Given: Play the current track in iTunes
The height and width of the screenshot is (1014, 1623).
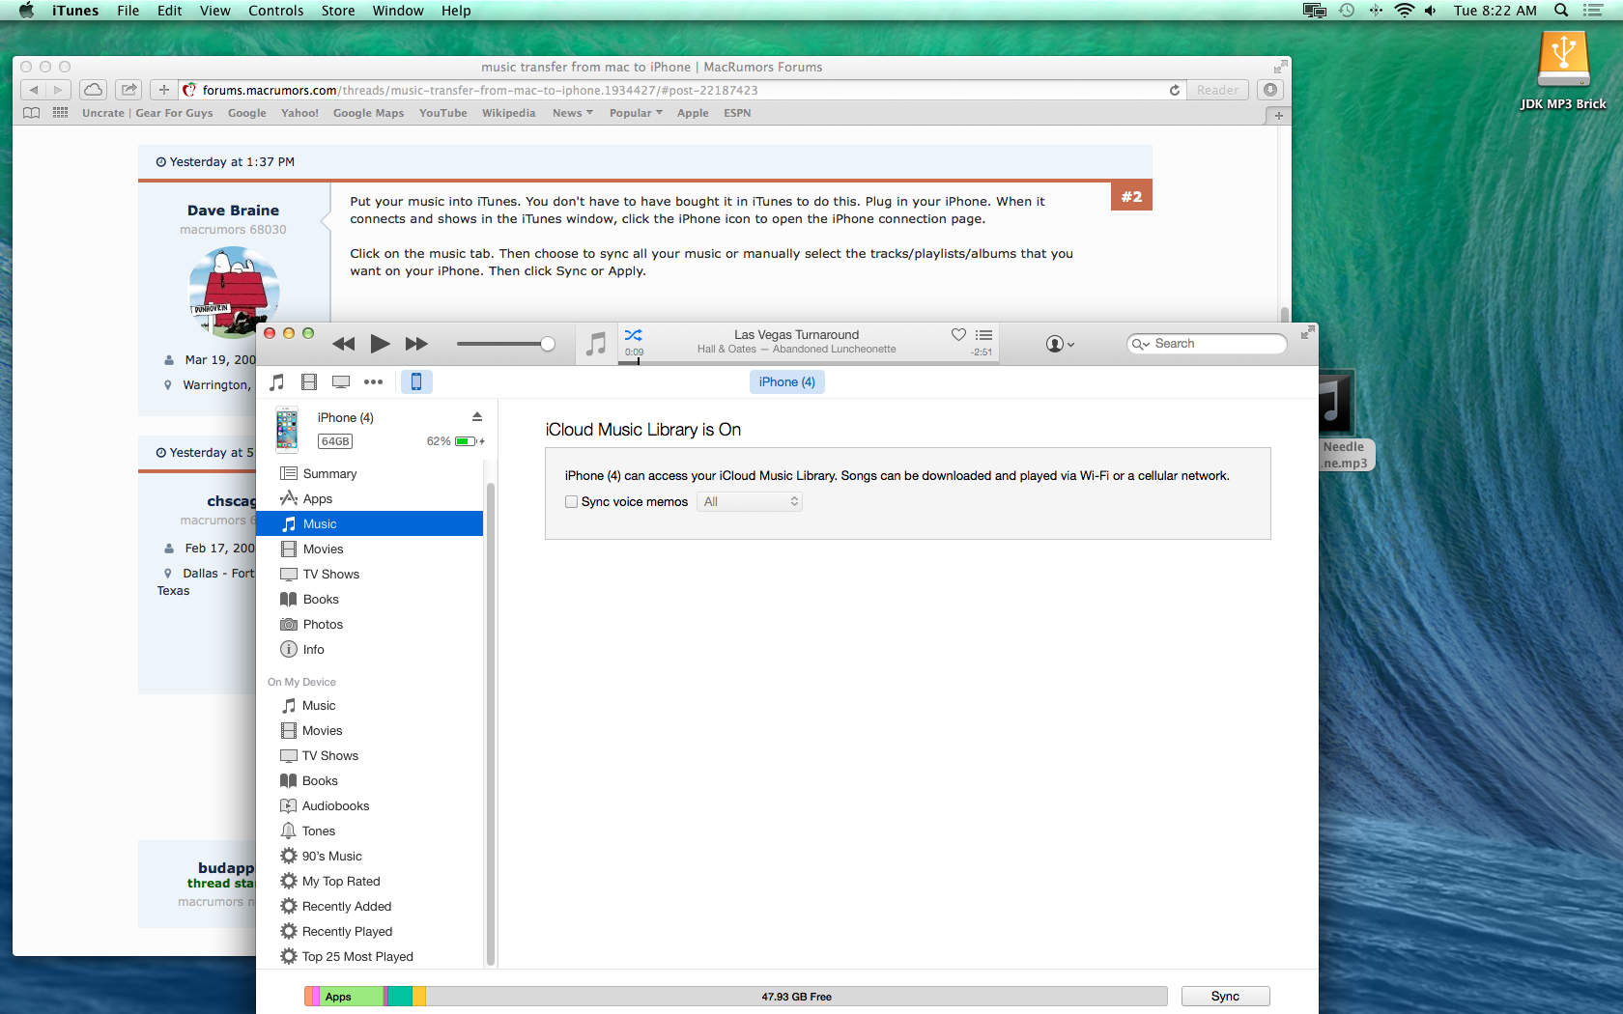Looking at the screenshot, I should (x=380, y=344).
